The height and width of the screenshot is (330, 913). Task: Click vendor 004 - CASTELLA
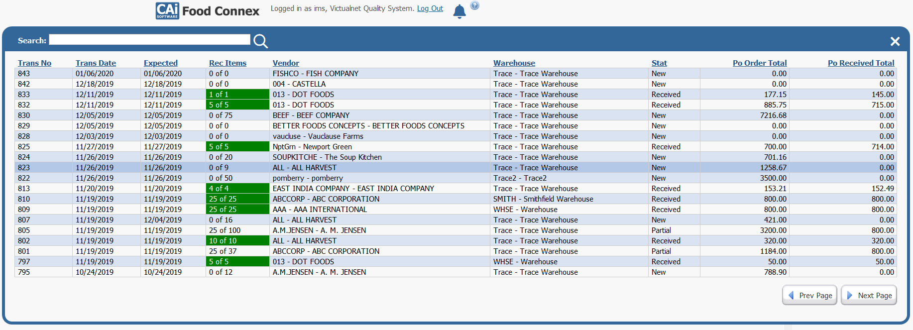pos(299,84)
